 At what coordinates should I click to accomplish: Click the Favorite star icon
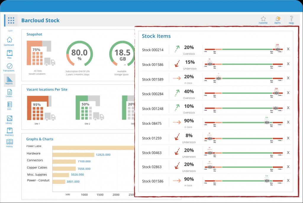click(263, 19)
